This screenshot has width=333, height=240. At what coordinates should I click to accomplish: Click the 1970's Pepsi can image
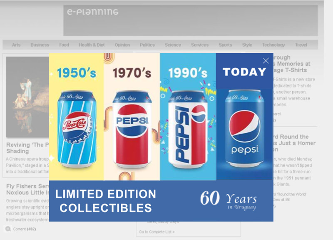pos(132,129)
